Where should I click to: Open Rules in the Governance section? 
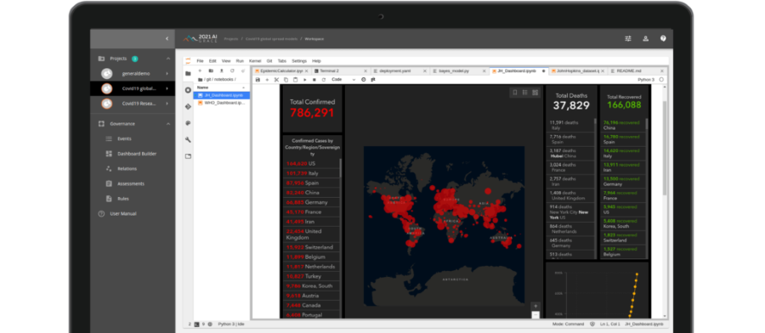[123, 199]
